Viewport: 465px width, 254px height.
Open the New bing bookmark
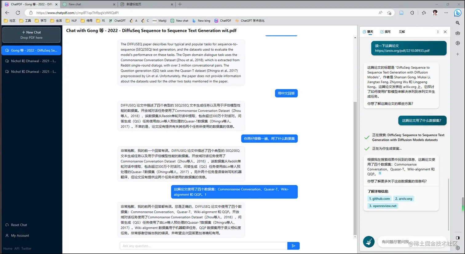201,21
